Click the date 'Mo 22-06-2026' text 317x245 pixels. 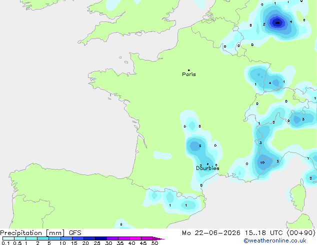(x=211, y=233)
